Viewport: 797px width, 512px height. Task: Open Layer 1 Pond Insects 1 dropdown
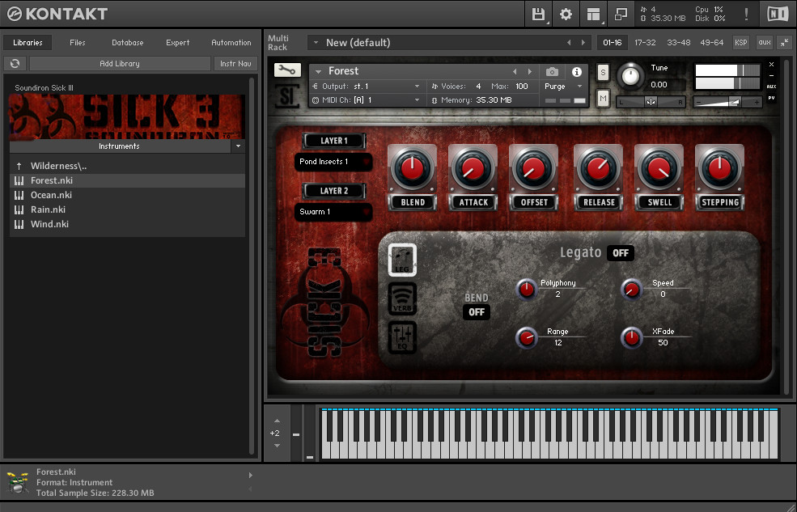click(x=333, y=162)
